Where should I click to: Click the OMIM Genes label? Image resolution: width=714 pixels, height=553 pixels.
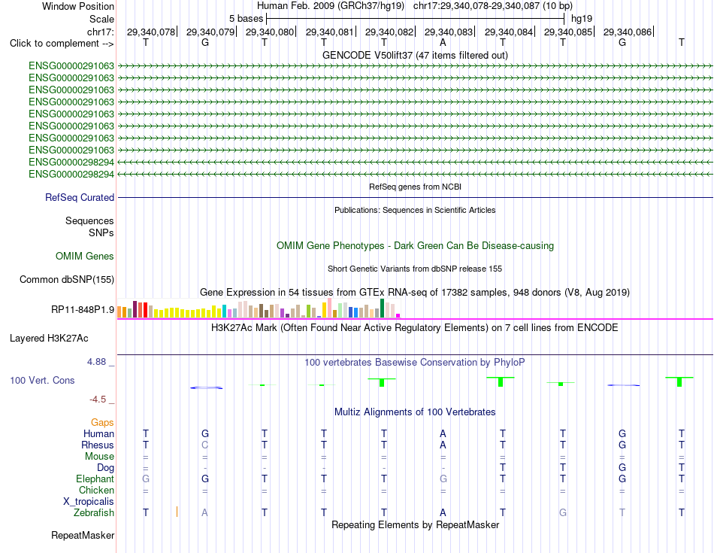point(84,257)
